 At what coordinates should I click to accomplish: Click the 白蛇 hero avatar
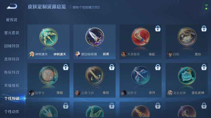(x=170, y=54)
